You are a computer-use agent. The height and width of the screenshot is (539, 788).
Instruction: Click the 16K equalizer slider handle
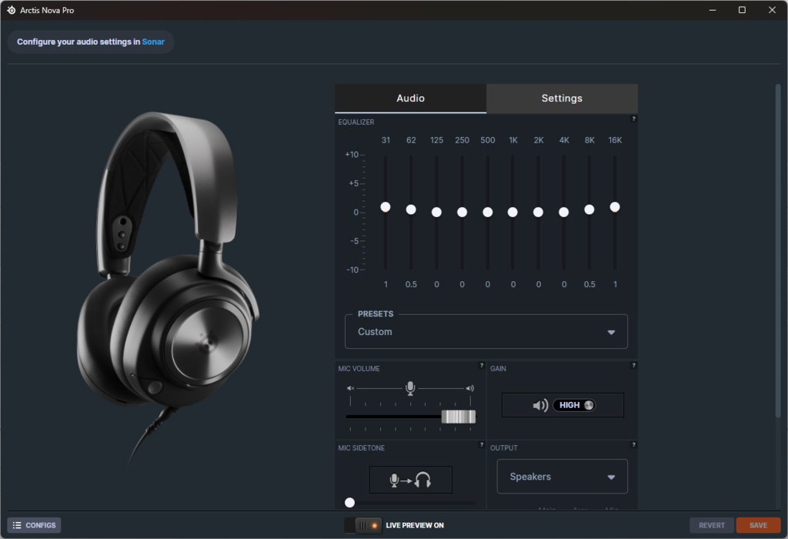(x=615, y=206)
